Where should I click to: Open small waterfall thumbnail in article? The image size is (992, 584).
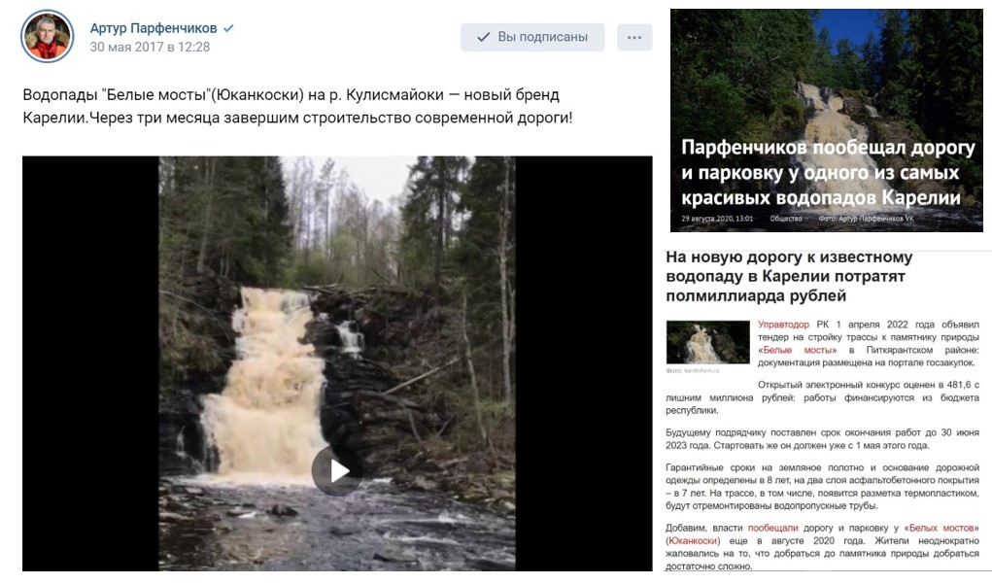(x=707, y=342)
